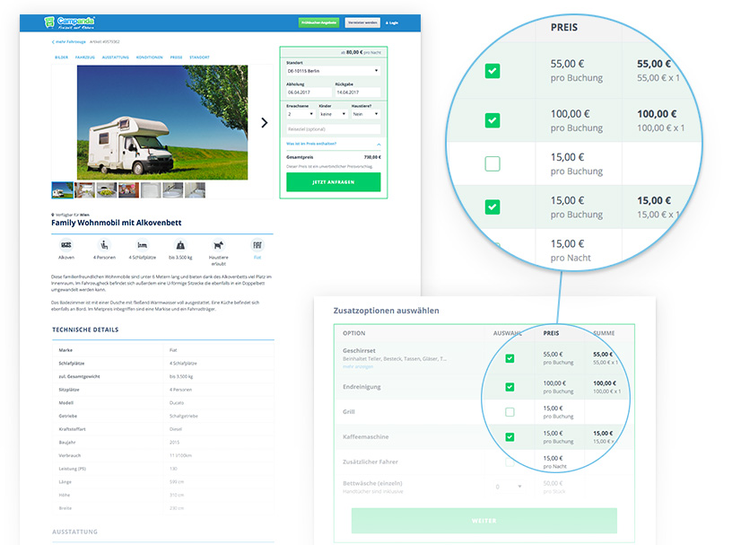Click the 3.500 kg weight icon

179,244
